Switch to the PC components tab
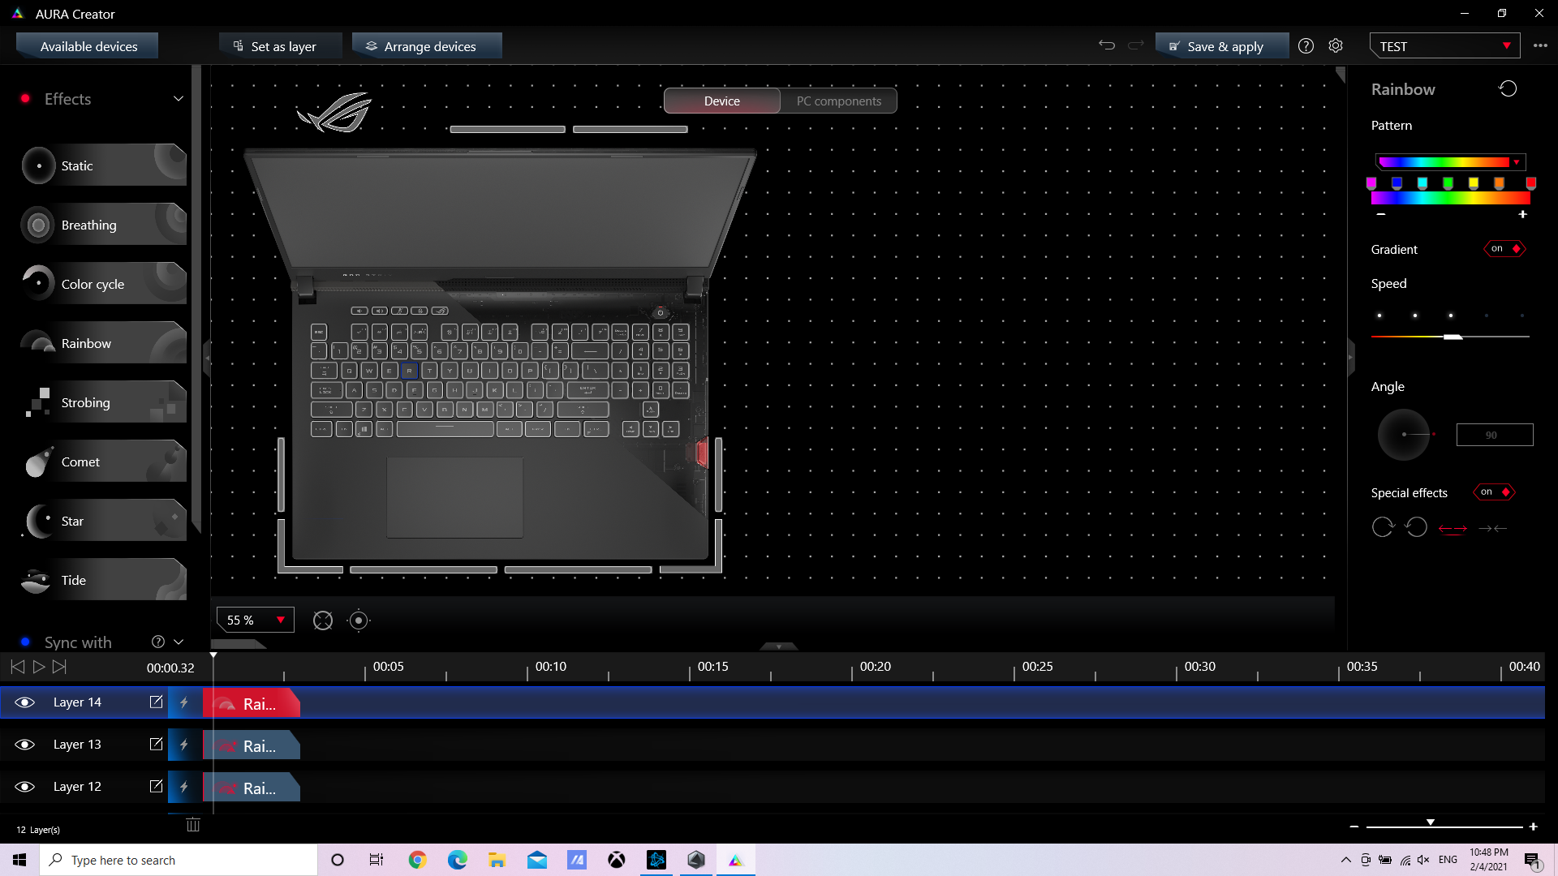 (838, 101)
